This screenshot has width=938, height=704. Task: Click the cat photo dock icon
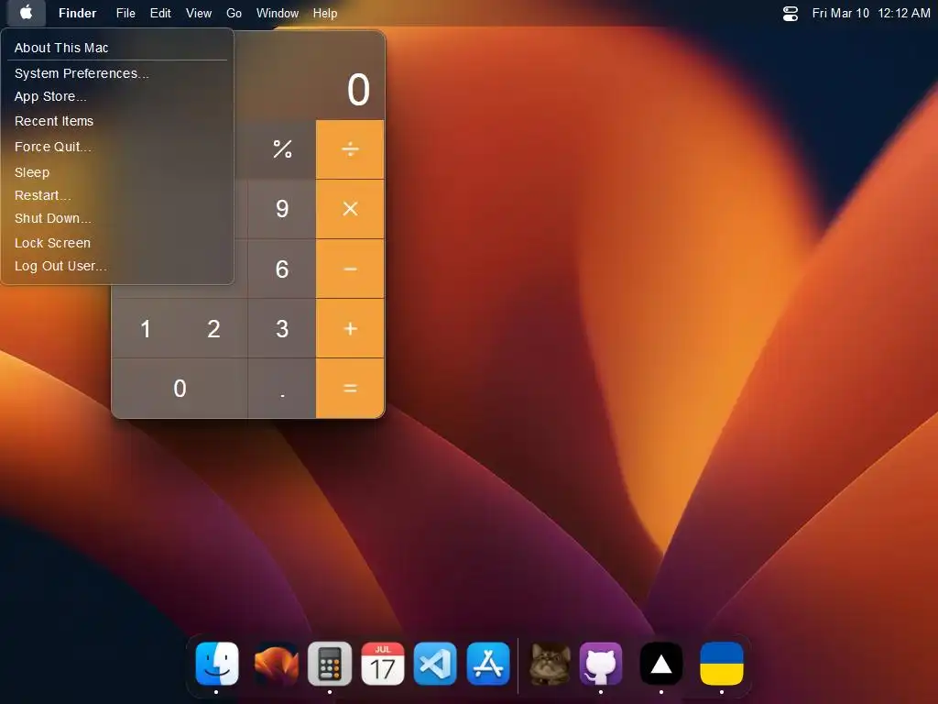tap(550, 664)
